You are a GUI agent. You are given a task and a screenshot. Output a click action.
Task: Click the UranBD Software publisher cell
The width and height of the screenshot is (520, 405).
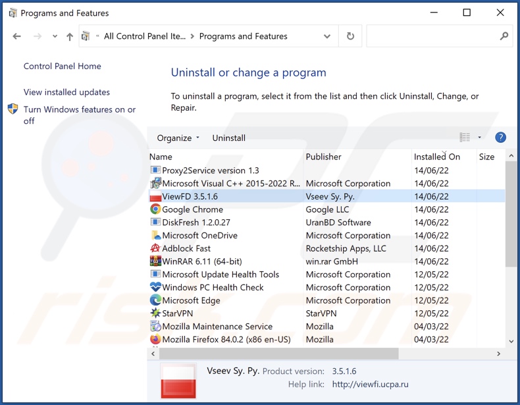(x=338, y=222)
